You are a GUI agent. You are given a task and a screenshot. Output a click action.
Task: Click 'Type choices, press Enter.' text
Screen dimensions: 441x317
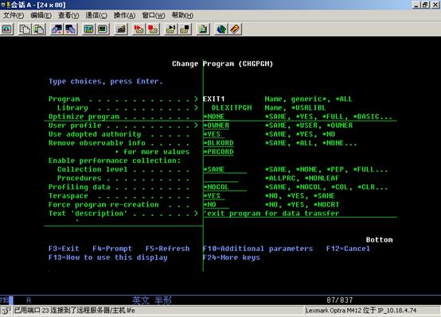point(105,81)
